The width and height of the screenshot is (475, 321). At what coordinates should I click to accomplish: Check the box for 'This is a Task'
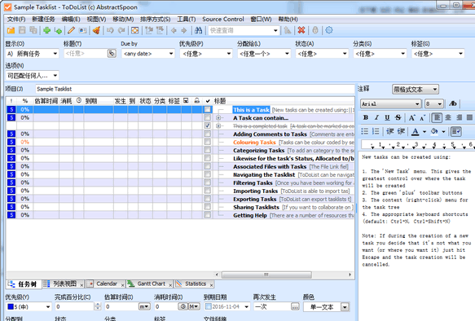[207, 110]
